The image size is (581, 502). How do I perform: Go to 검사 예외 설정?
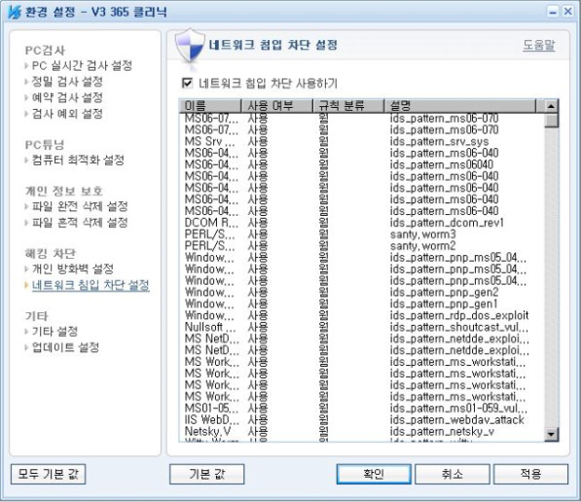point(67,114)
